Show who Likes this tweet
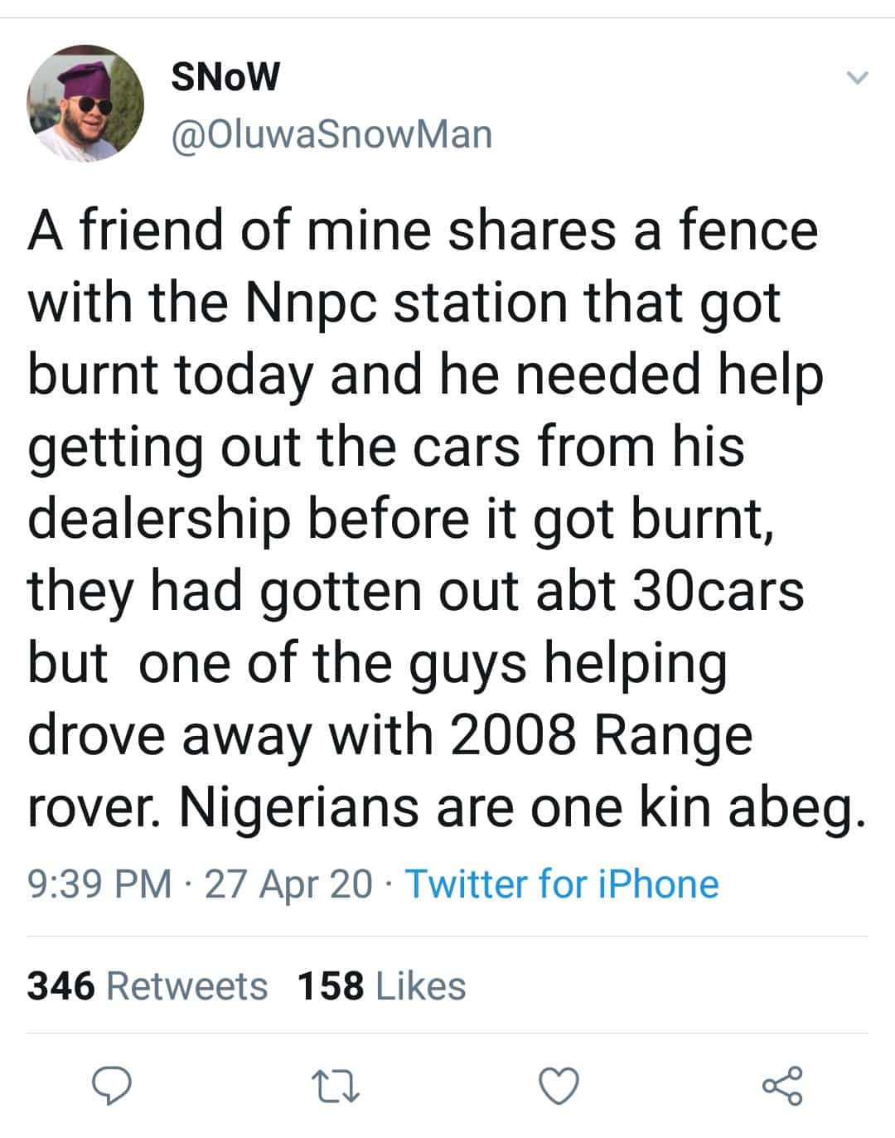Viewport: 895px width, 1138px height. [421, 986]
